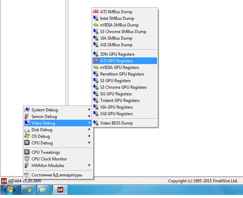Click the icon beside SiS GPU Registers
The width and height of the screenshot is (243, 198).
pyautogui.click(x=96, y=94)
